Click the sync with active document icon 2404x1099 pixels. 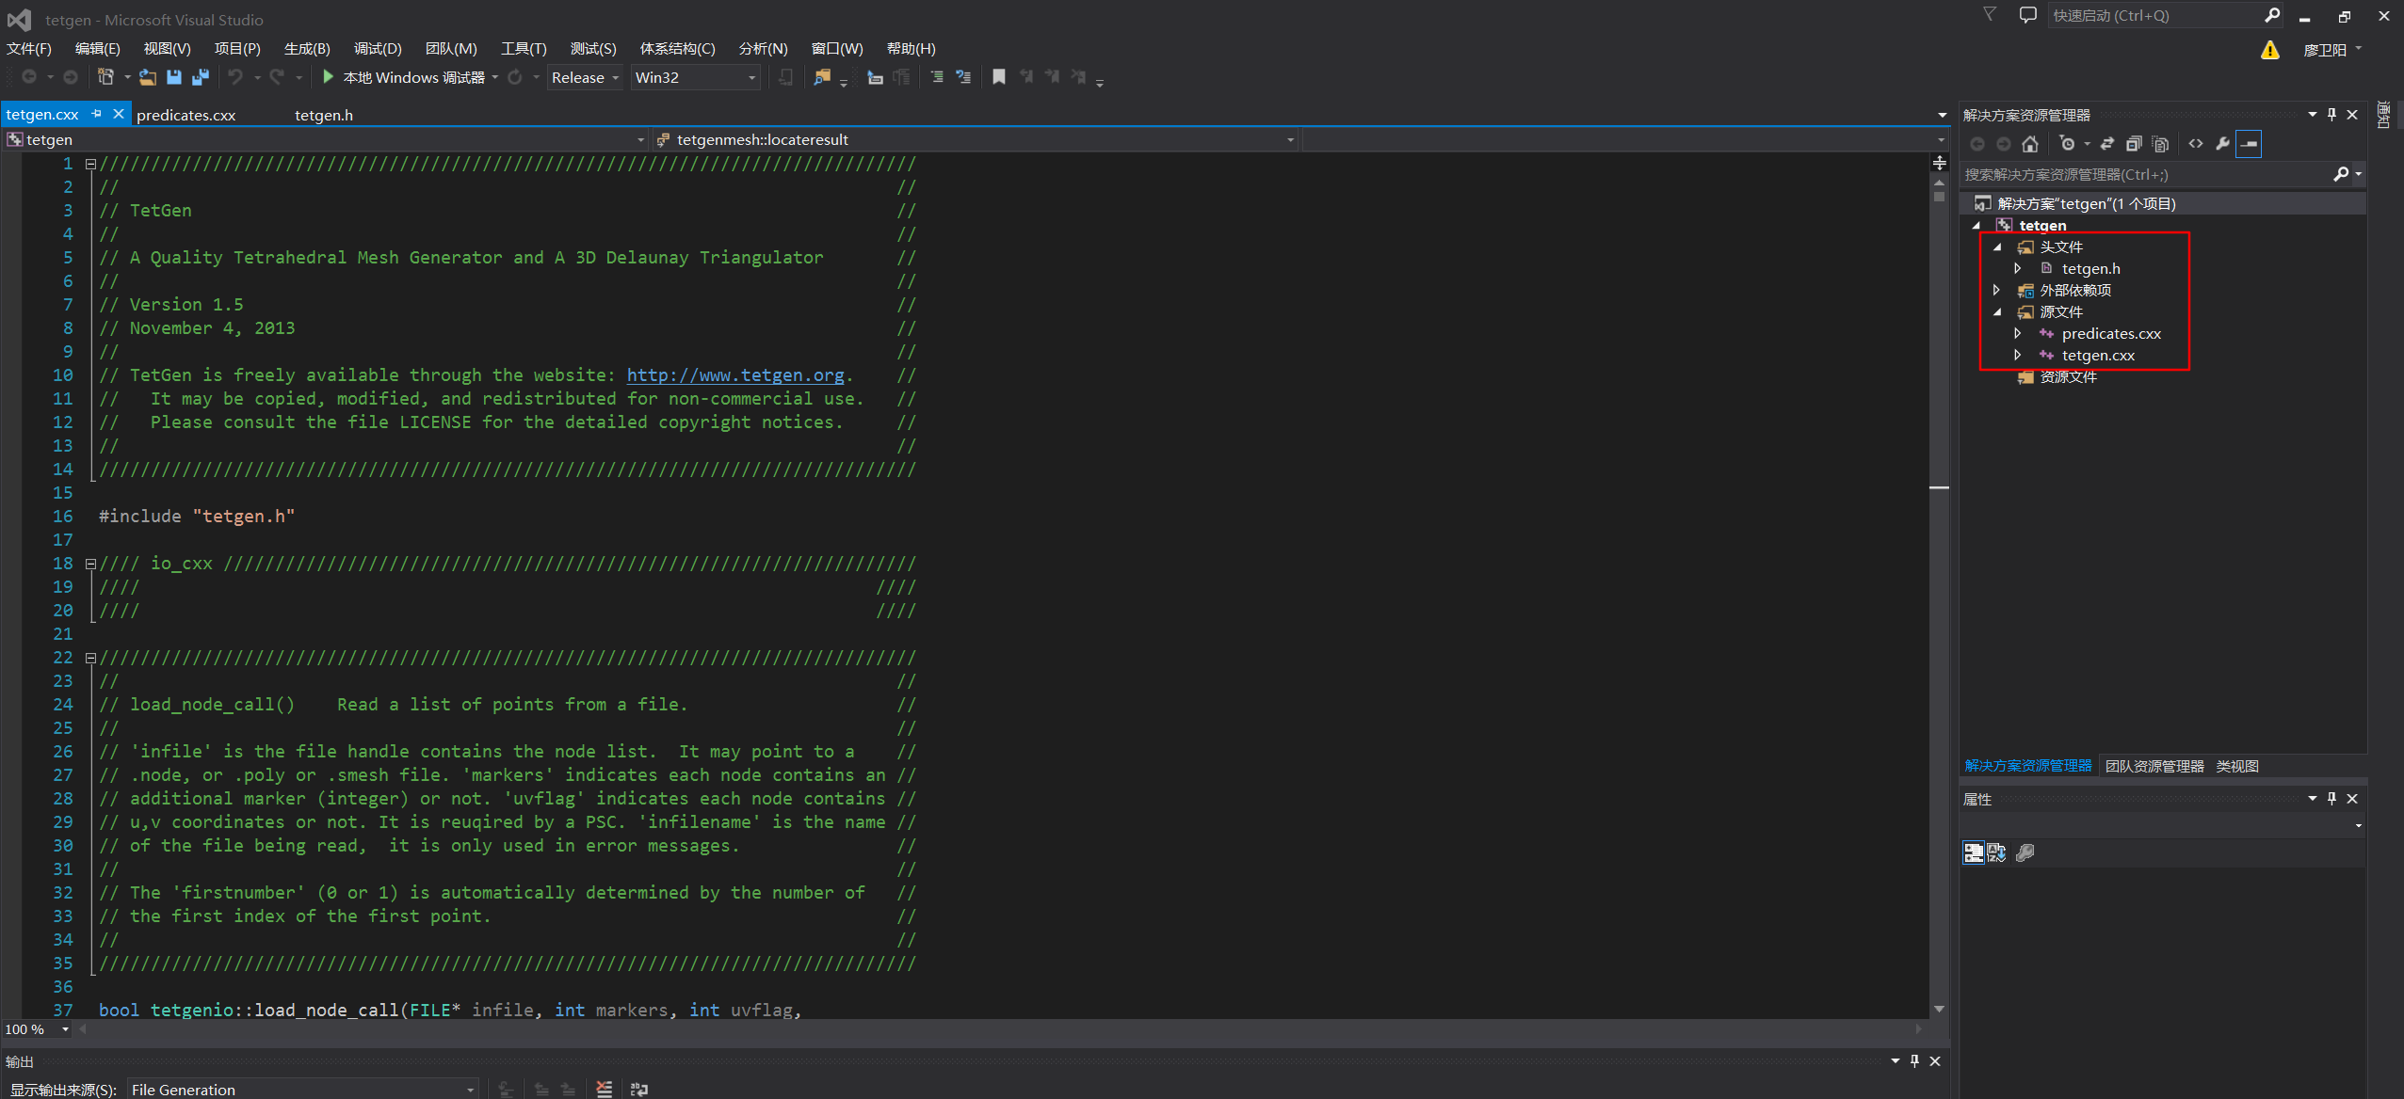pyautogui.click(x=2107, y=144)
